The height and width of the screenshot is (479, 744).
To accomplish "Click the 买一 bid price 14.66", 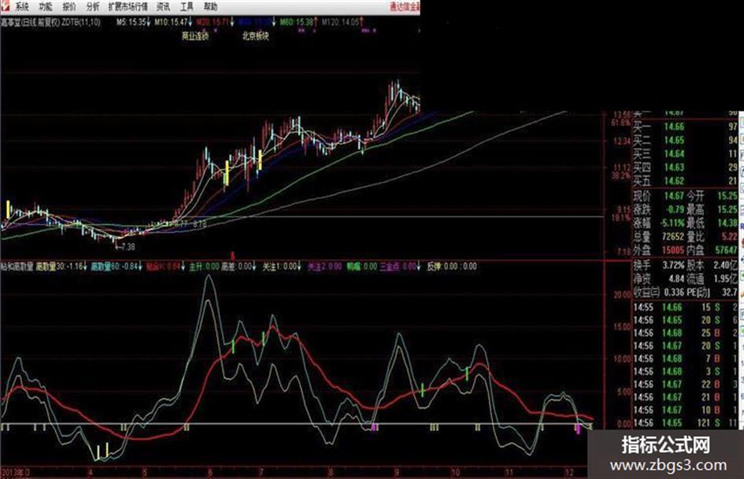I will point(674,127).
